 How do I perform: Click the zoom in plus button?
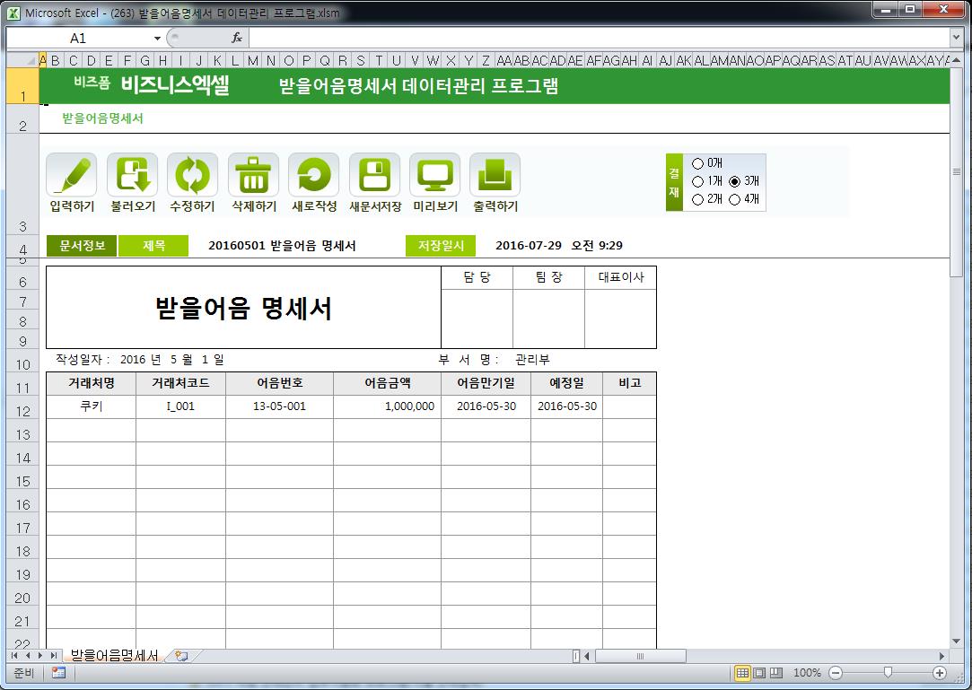(x=940, y=673)
